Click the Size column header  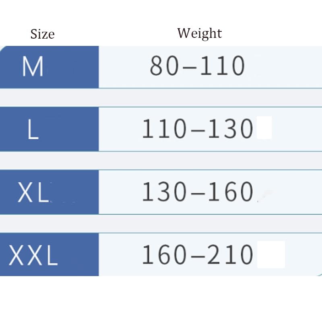[43, 34]
